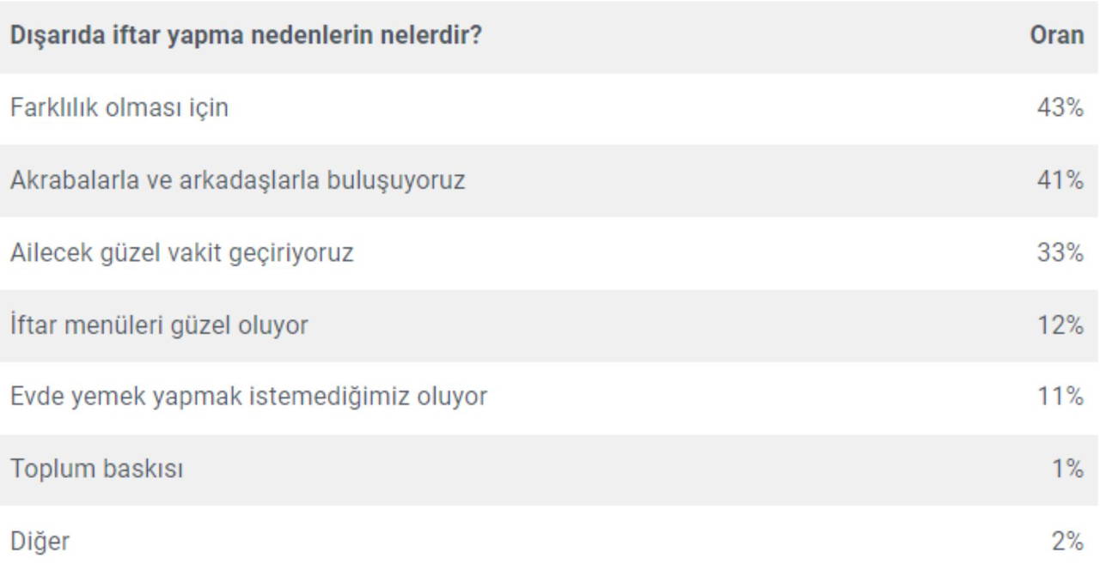This screenshot has width=1100, height=582.
Task: Click 'İftar menüleri güzel oluyor' label
Action: tap(159, 325)
